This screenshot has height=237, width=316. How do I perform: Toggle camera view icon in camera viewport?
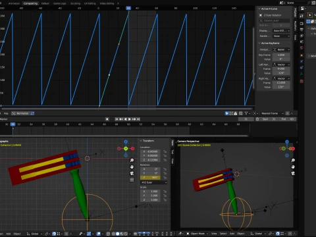293,173
